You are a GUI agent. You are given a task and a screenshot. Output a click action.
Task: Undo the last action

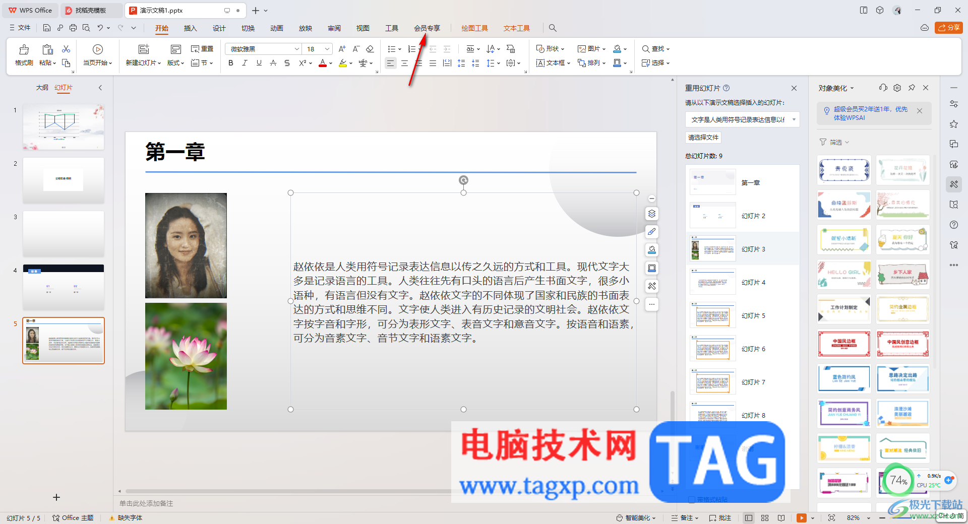pyautogui.click(x=100, y=28)
